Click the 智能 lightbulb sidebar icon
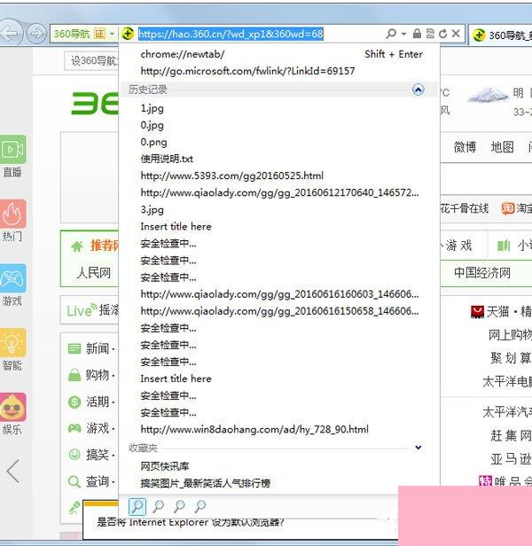The image size is (532, 546). (12, 343)
